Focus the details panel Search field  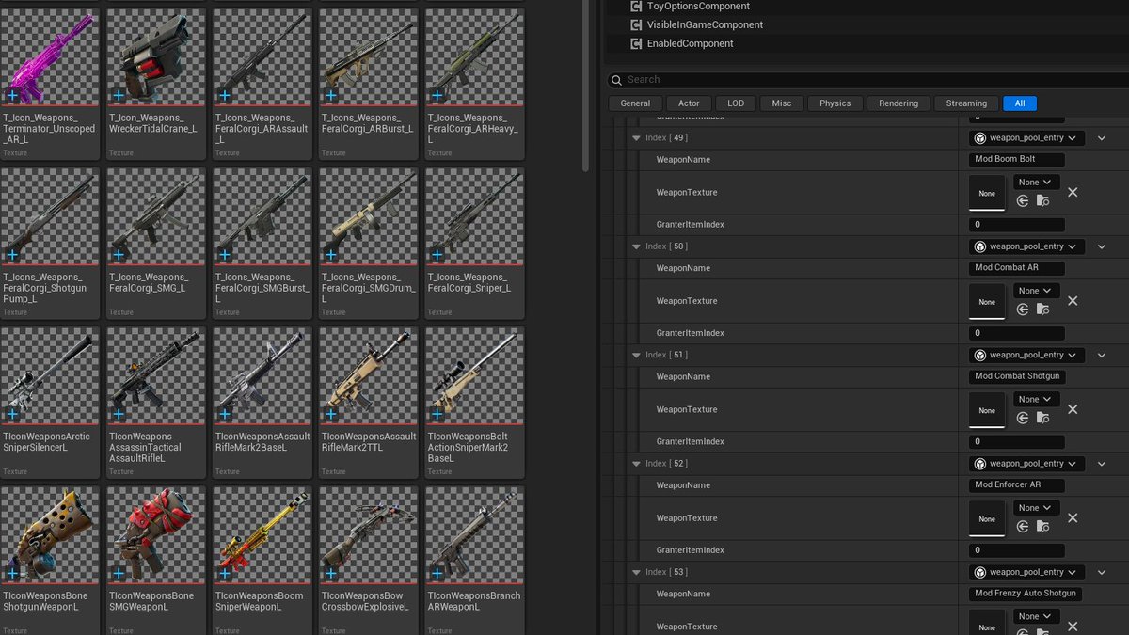867,80
